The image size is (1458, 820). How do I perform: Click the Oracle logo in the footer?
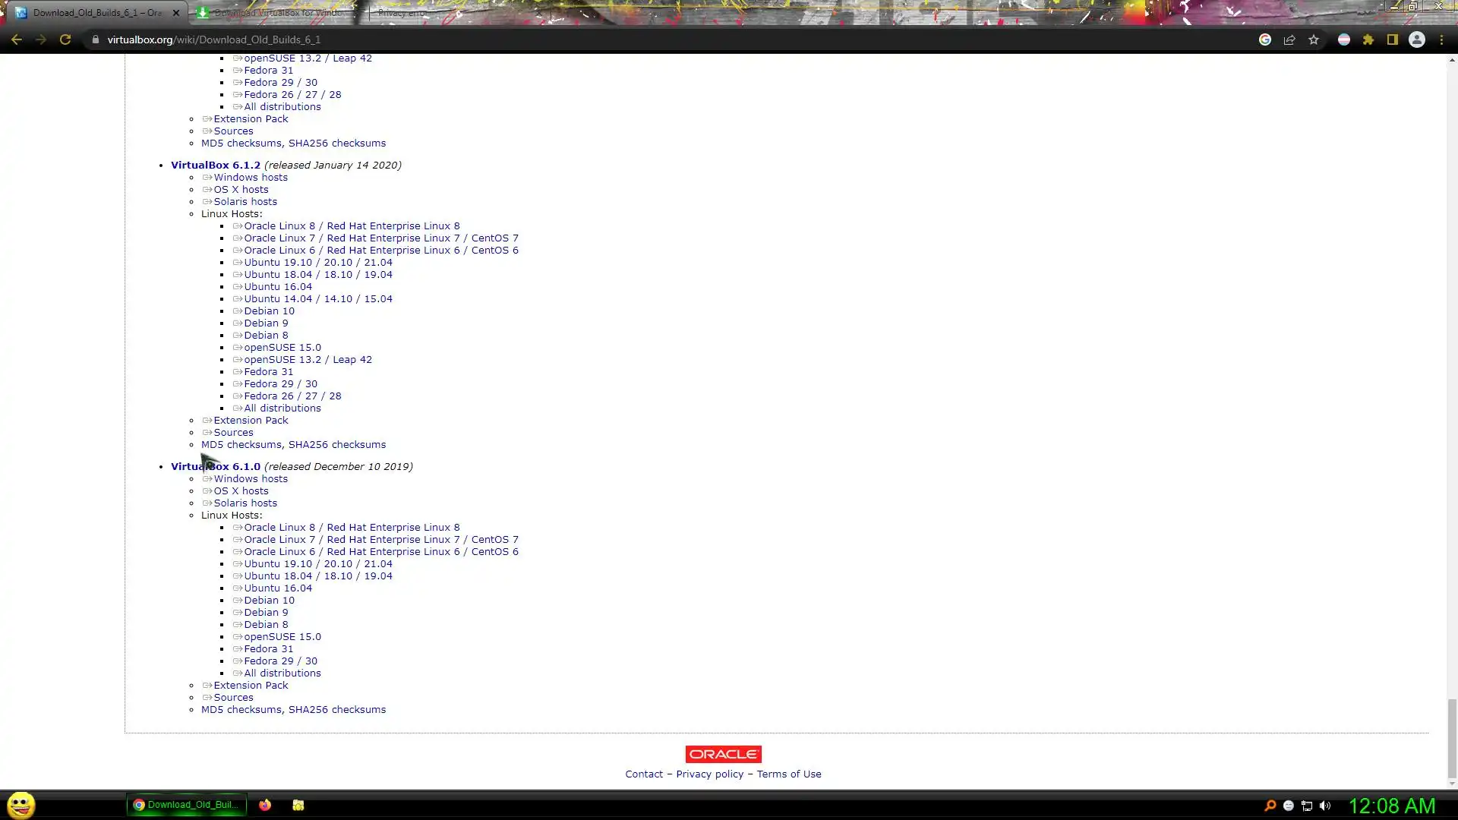click(x=723, y=754)
